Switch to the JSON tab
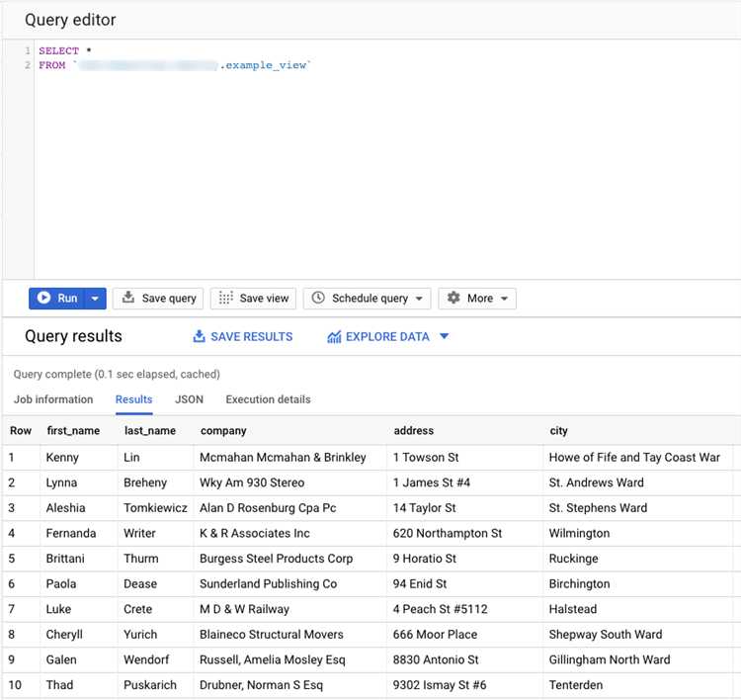The height and width of the screenshot is (700, 741). click(x=189, y=399)
